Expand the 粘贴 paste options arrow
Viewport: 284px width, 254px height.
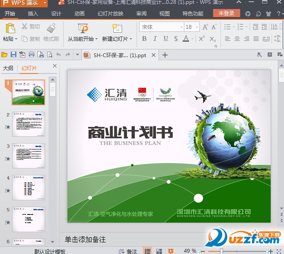[x=16, y=39]
